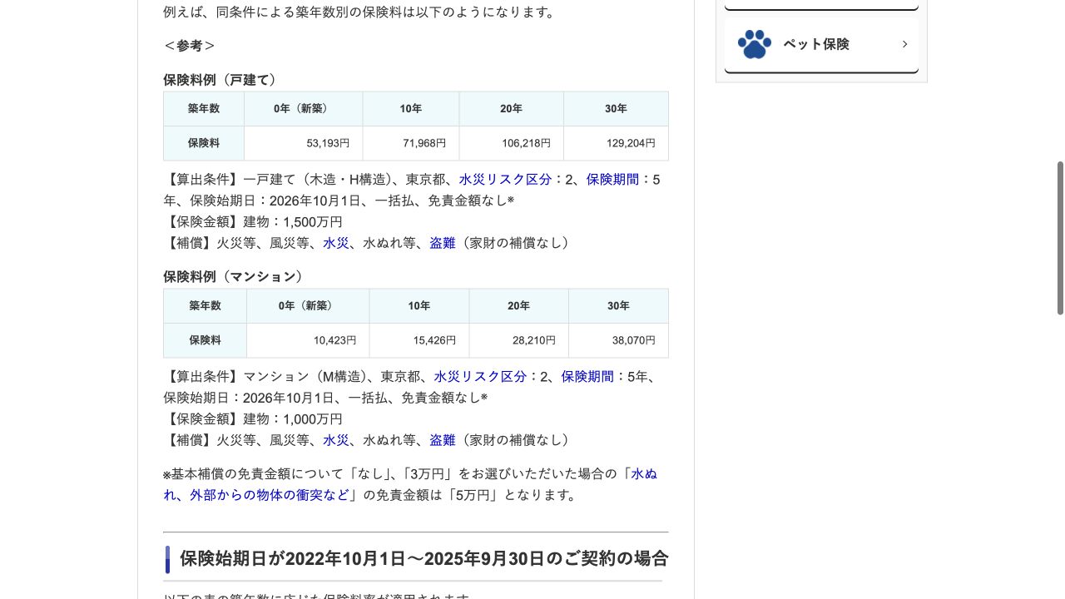Click the page's vertical scrollbar thumb
Viewport: 1065px width, 599px height.
tap(1060, 238)
